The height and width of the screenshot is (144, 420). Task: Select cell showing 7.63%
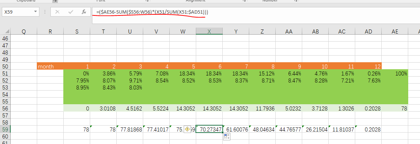click(x=368, y=80)
